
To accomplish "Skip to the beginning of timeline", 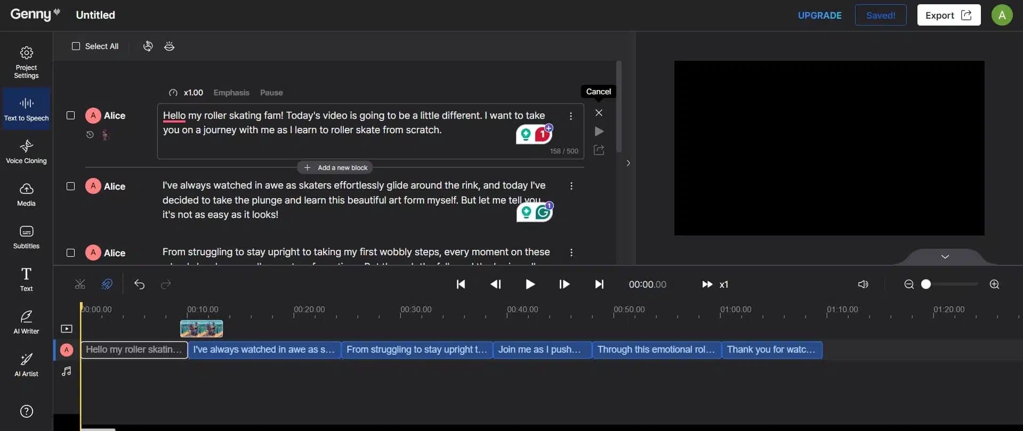I will [x=461, y=284].
